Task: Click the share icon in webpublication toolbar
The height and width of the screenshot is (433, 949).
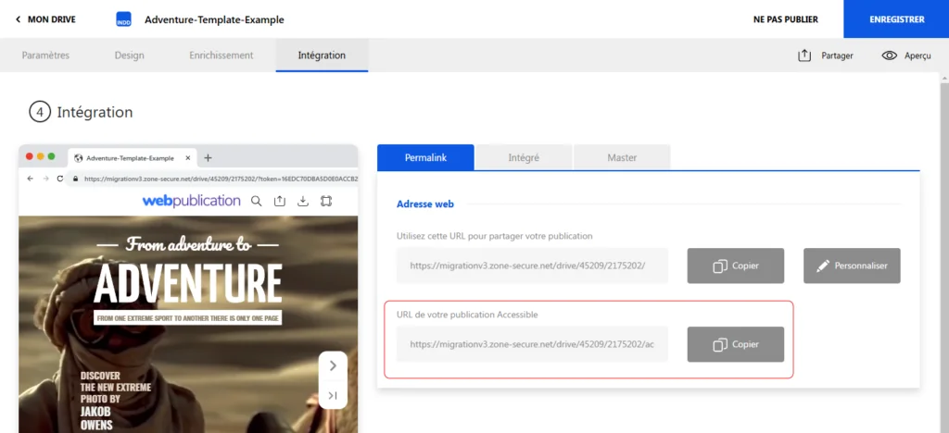Action: [280, 201]
